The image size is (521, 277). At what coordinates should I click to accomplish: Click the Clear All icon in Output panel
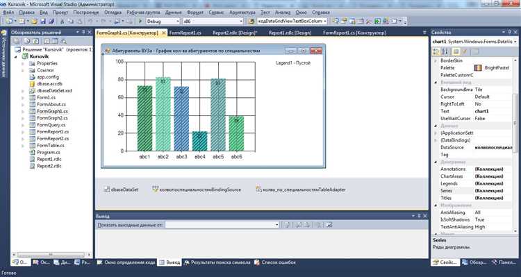[319, 225]
